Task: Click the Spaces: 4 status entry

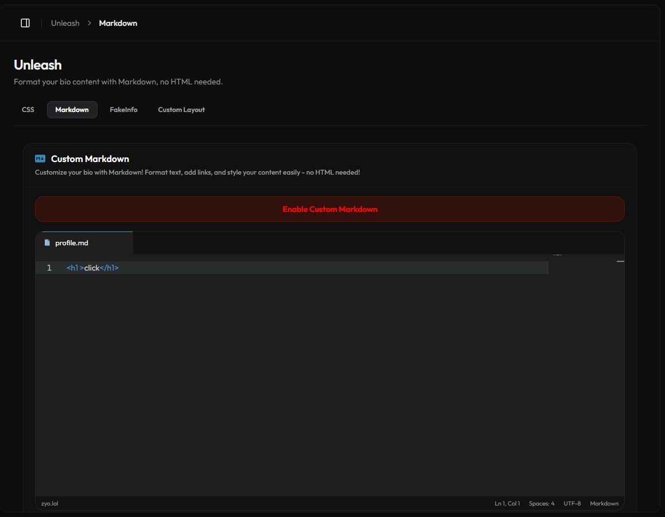Action: click(542, 503)
